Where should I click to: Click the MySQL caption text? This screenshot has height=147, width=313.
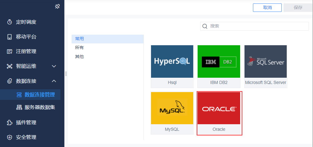pyautogui.click(x=172, y=129)
